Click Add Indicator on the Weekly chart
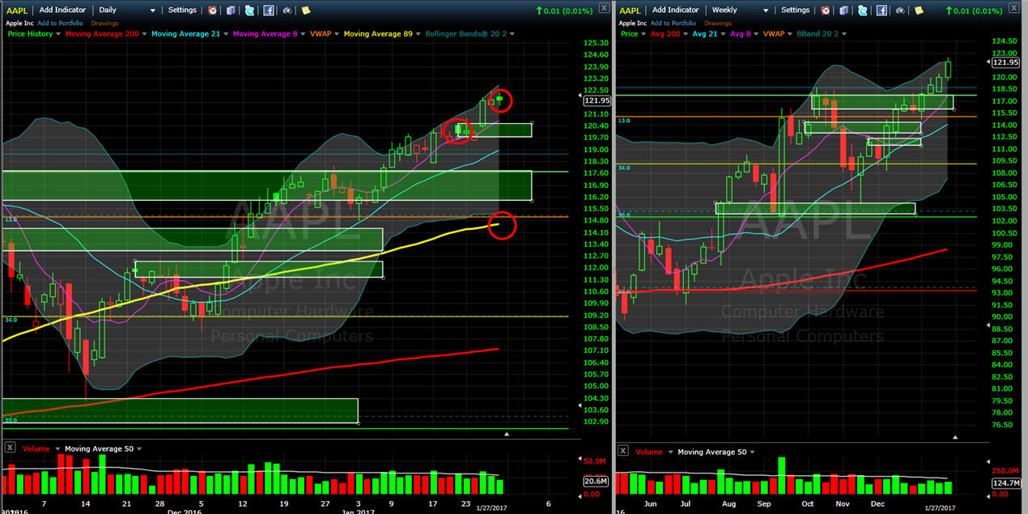Viewport: 1028px width, 514px height. coord(675,10)
